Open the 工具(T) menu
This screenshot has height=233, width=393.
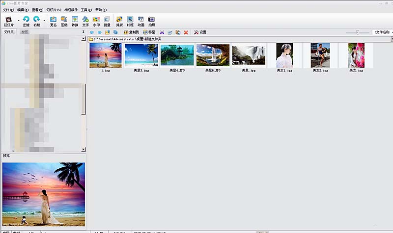click(x=86, y=10)
